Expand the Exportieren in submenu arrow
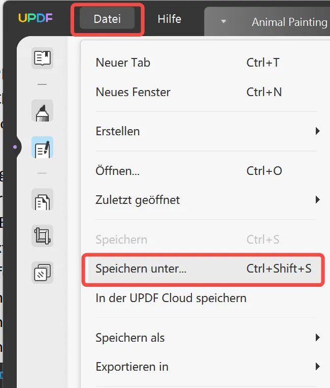The height and width of the screenshot is (388, 330). [x=318, y=366]
